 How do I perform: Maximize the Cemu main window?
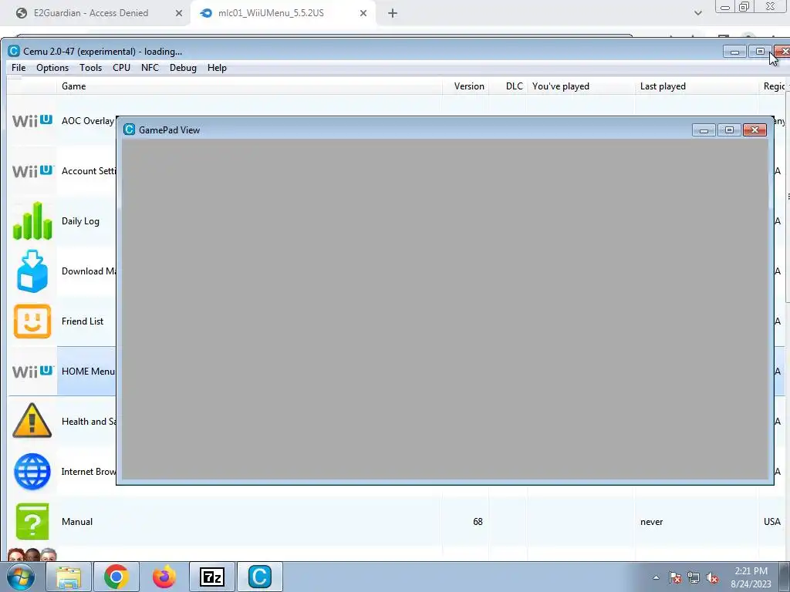pos(760,52)
